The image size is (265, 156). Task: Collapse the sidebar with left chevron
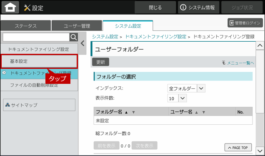click(82, 43)
